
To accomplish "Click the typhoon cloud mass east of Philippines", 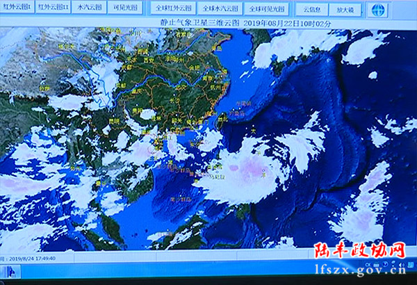I will tap(248, 170).
